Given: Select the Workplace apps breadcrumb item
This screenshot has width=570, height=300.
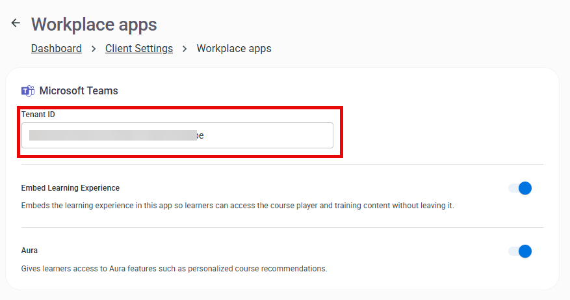Looking at the screenshot, I should coord(234,48).
